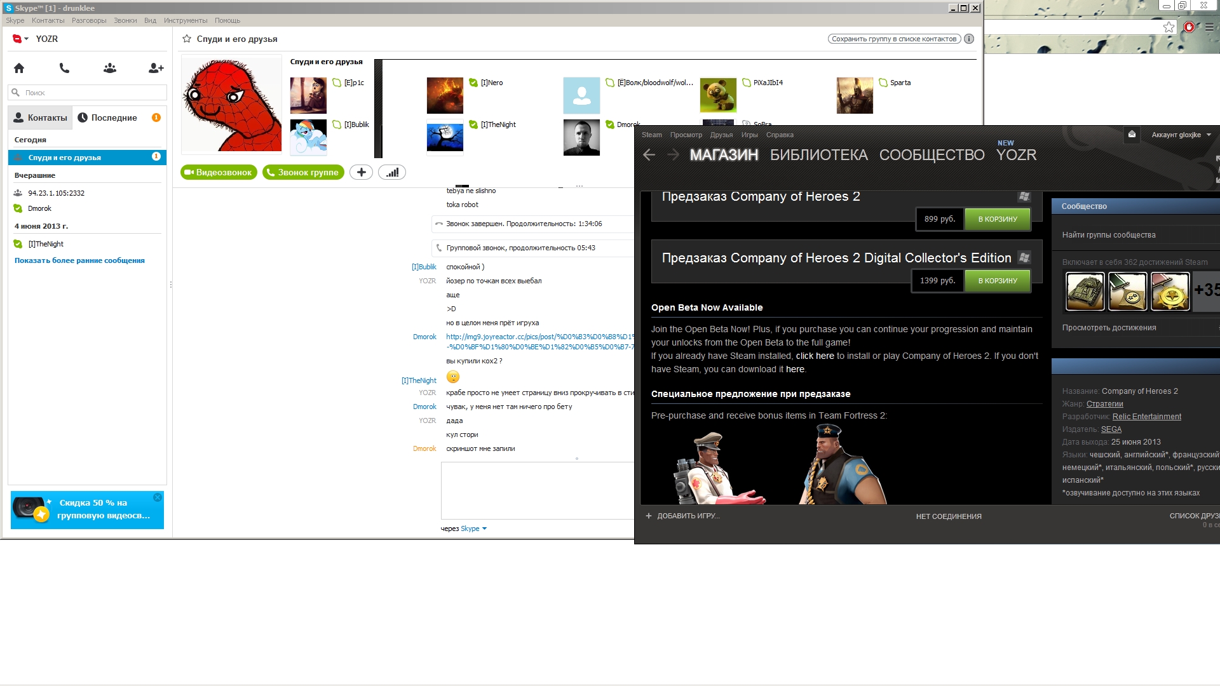Open the YOZR status dropdown in Skype
The image size is (1220, 686).
(21, 39)
